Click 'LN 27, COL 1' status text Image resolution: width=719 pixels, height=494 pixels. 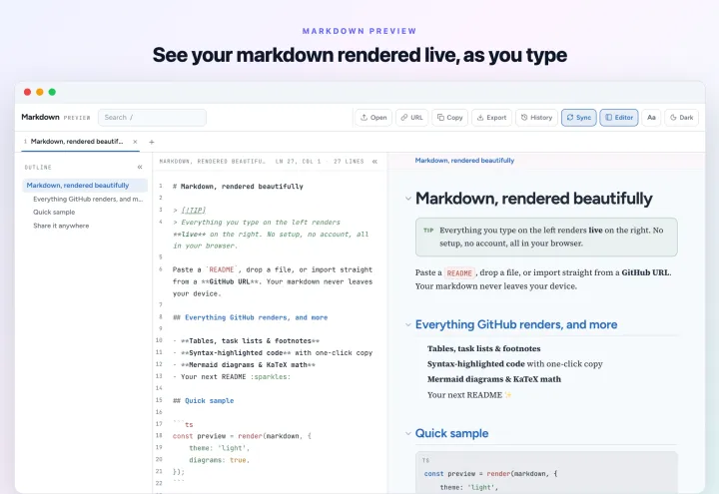point(298,162)
